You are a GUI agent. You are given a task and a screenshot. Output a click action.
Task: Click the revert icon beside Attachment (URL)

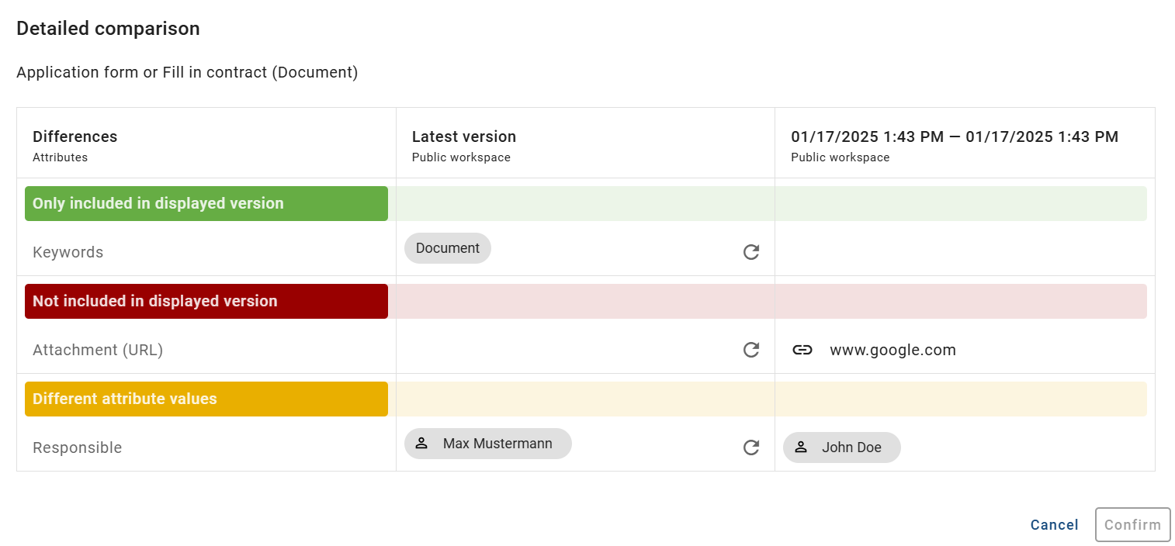[750, 350]
